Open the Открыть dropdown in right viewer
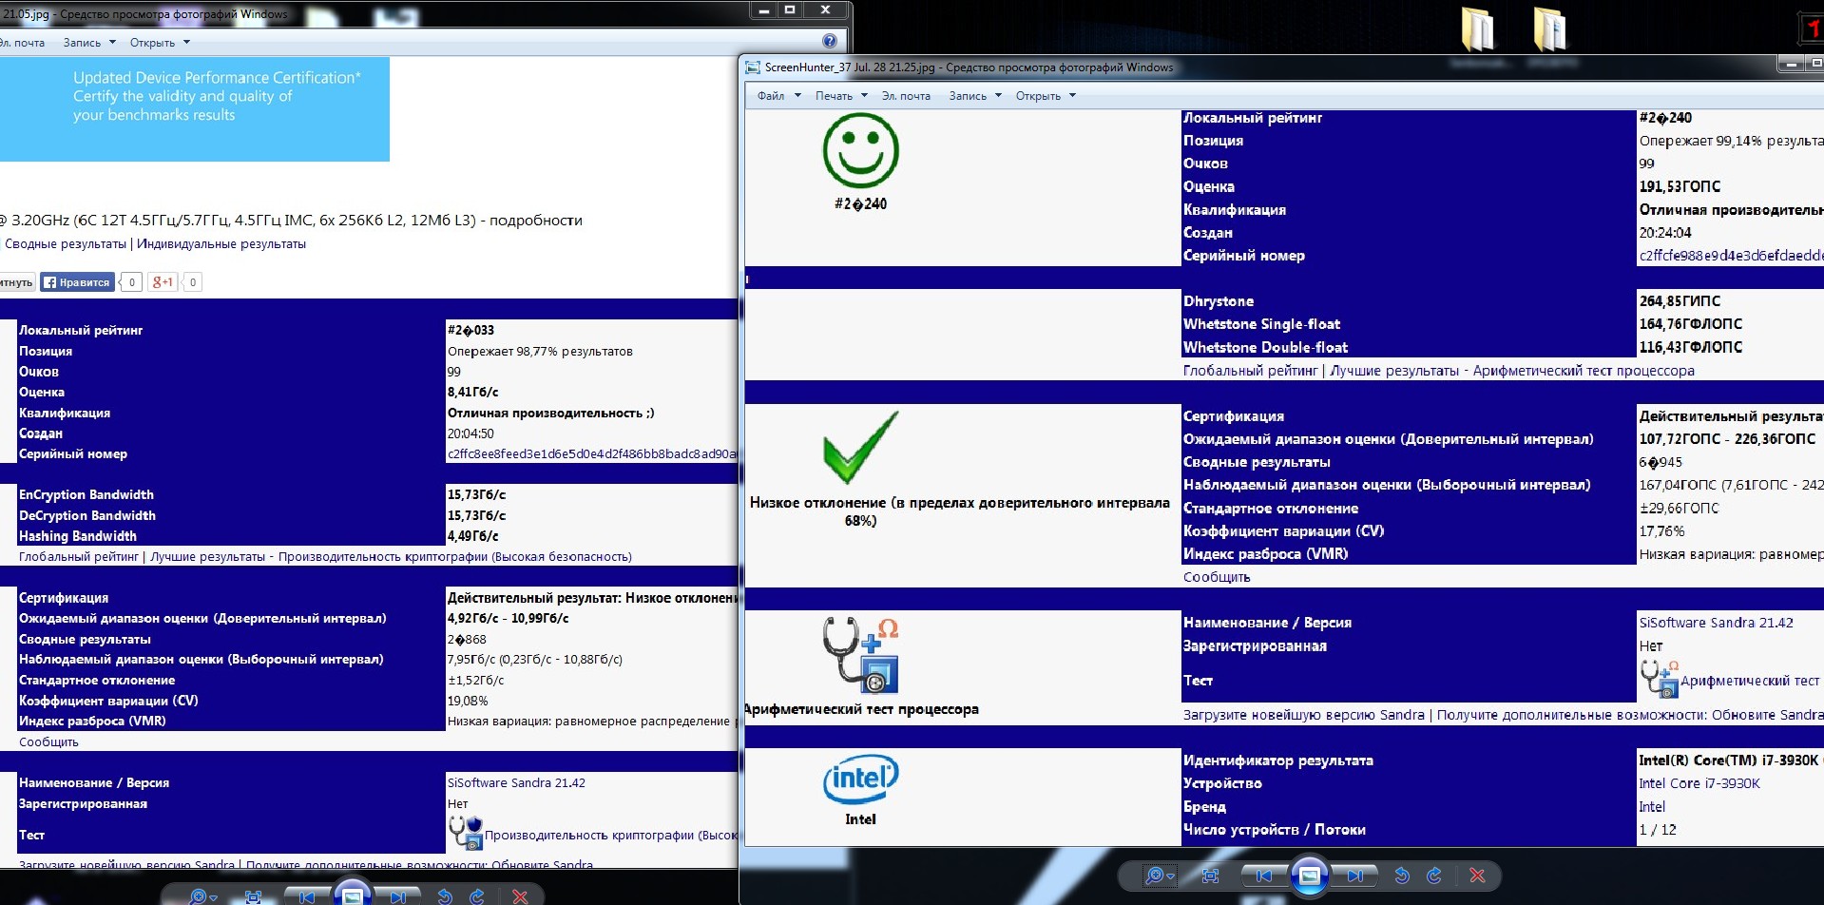The width and height of the screenshot is (1824, 905). (x=1045, y=96)
